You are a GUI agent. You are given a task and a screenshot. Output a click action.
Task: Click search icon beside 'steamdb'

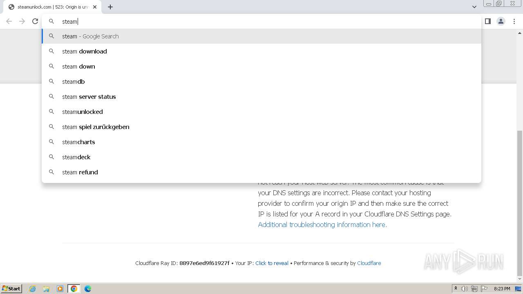pos(51,81)
